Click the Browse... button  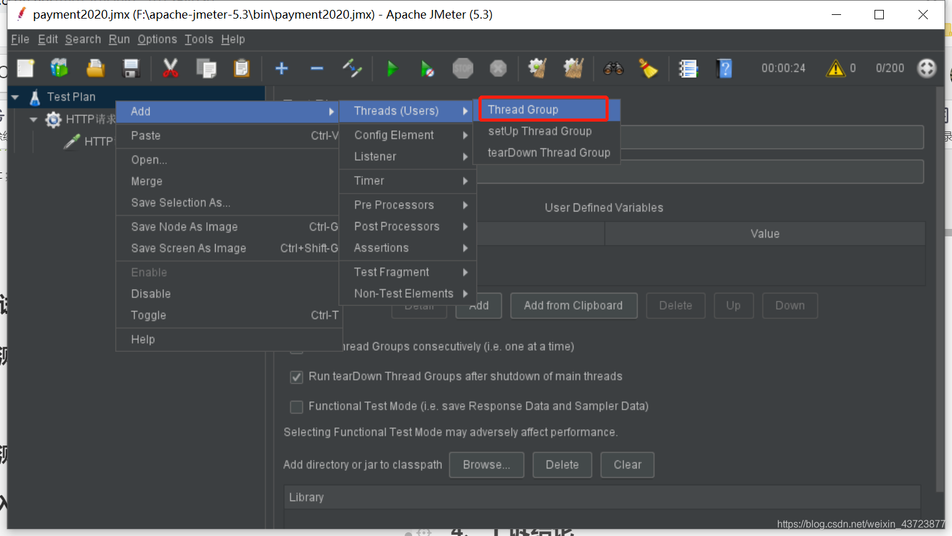pos(487,465)
